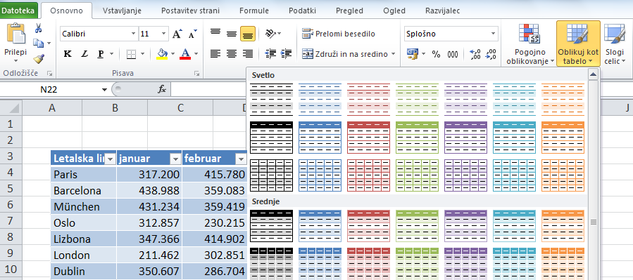This screenshot has height=280, width=633.
Task: Choose the red medium table style swatch
Action: (368, 220)
